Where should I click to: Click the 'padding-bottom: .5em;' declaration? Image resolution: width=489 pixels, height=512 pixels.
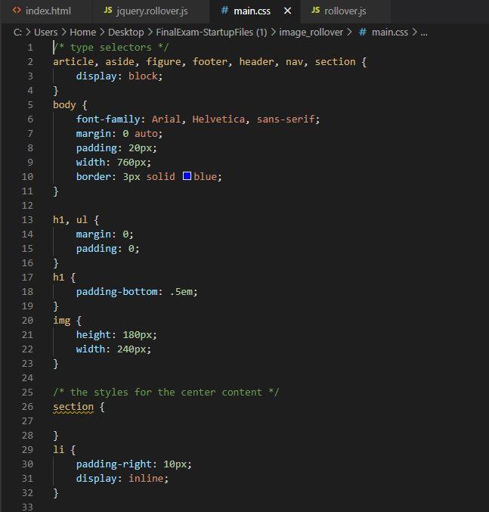click(x=137, y=292)
